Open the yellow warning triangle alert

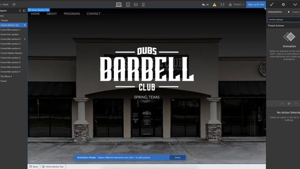[215, 5]
